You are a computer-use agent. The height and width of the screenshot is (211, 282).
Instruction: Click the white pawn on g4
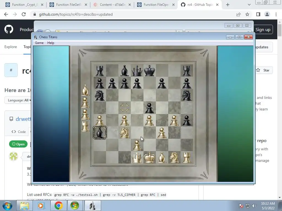click(174, 120)
